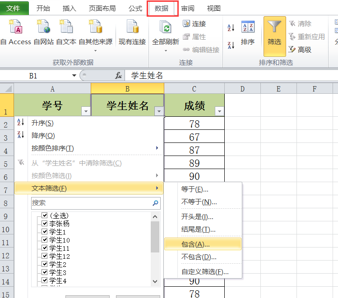Expand the 文本筛选(F) submenu
338x298 pixels.
(89, 188)
